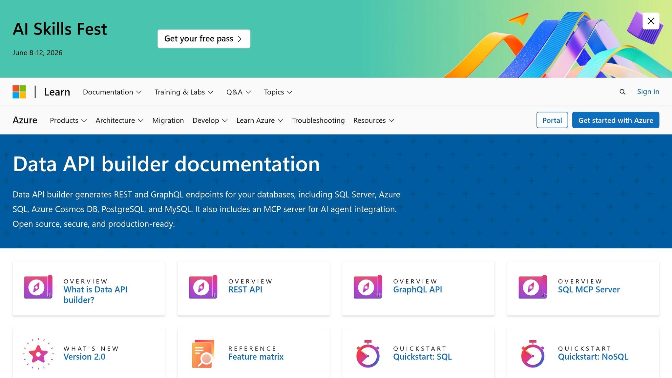Open the Quickstart: SQL link
The image size is (672, 378).
(422, 357)
